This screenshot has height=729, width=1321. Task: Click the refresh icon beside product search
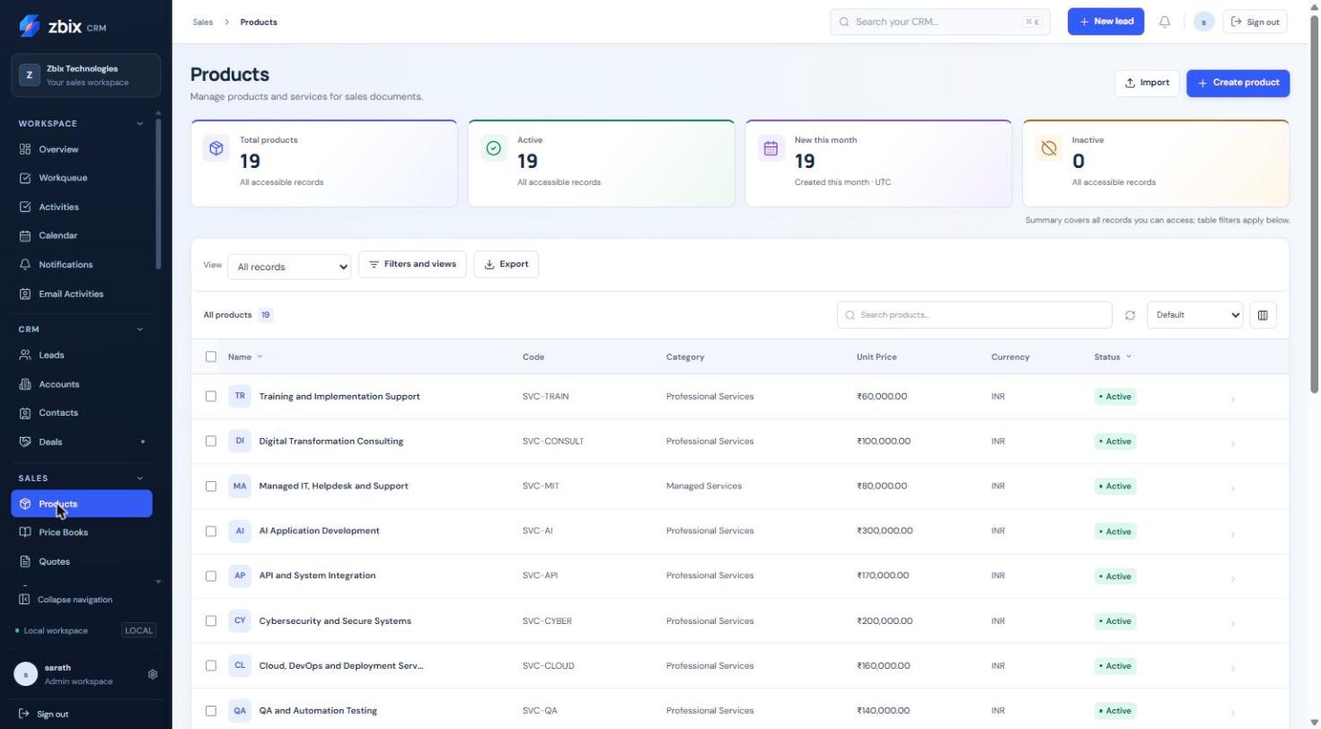click(x=1130, y=315)
